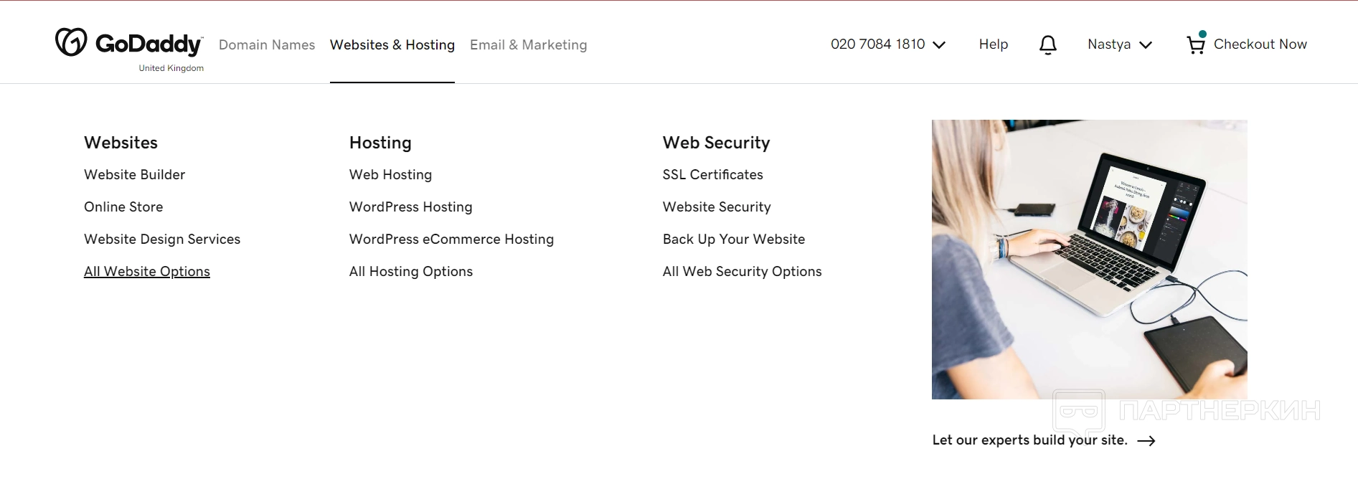Click the GoDaddy logo icon

71,42
